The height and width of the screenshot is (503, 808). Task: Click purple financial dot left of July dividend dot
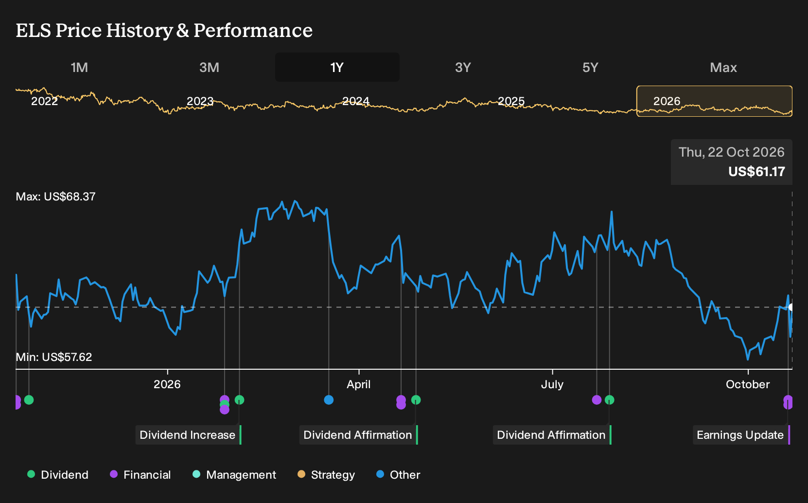point(597,400)
